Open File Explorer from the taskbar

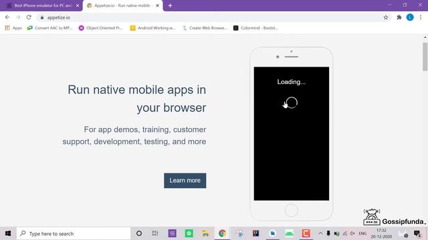tap(205, 233)
